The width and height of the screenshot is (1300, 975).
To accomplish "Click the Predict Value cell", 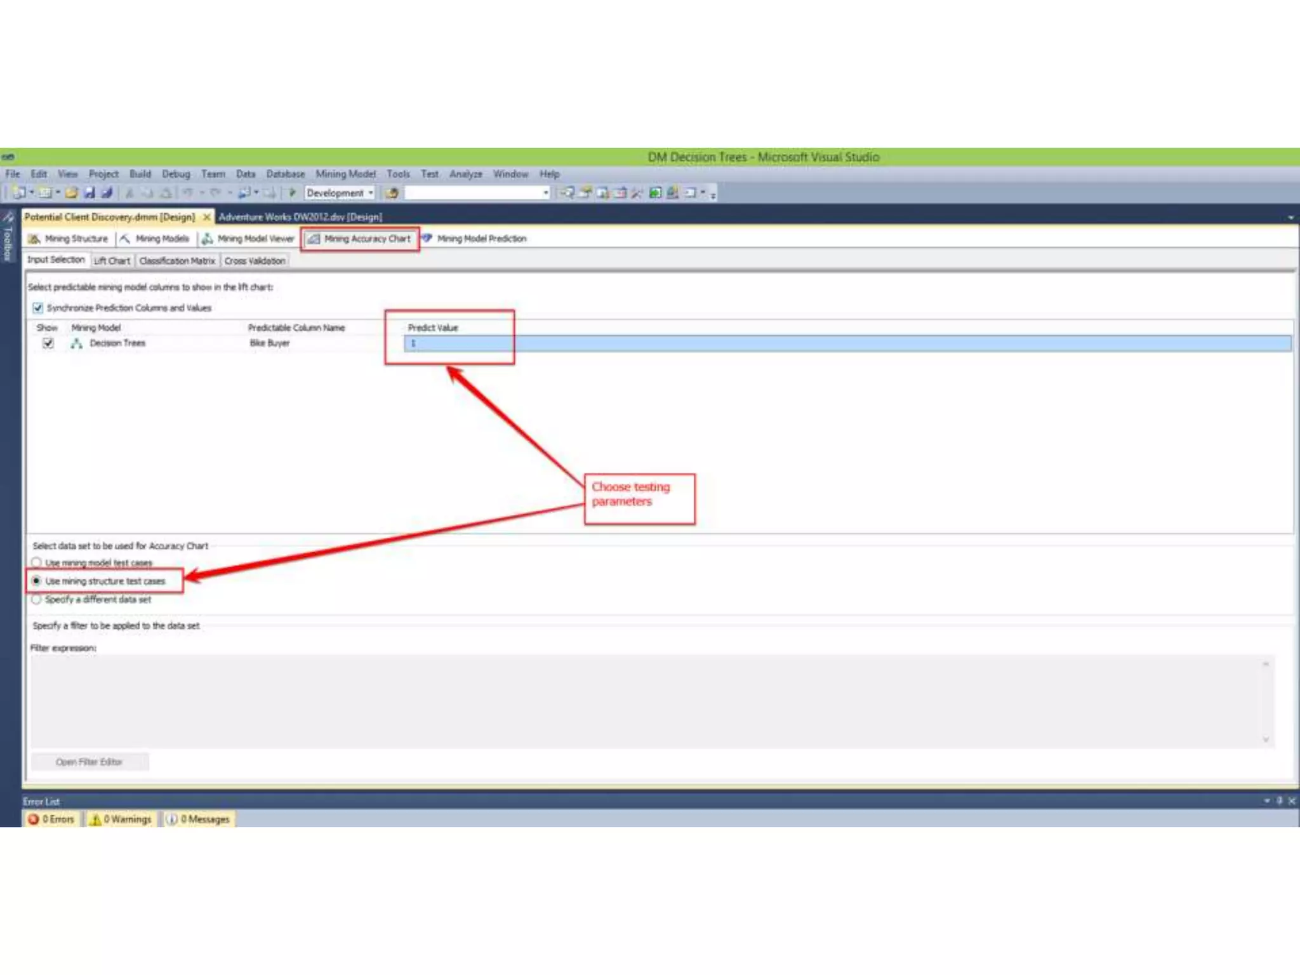I will click(847, 343).
